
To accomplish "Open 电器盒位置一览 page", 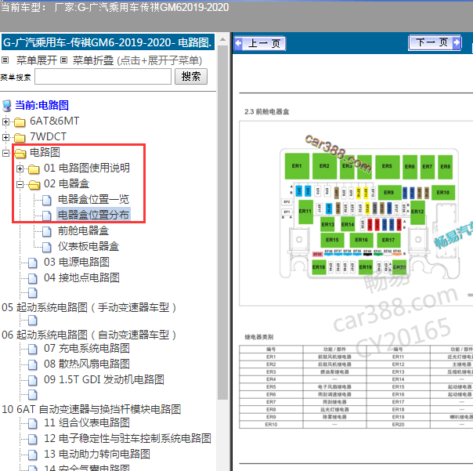I will pos(93,199).
